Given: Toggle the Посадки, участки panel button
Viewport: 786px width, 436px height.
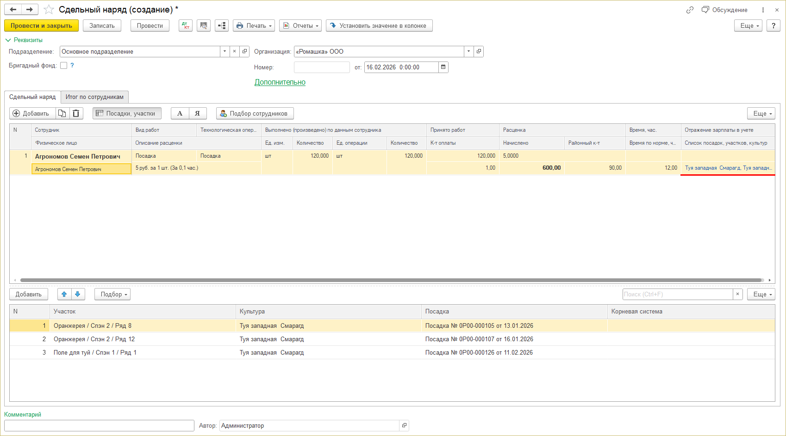Looking at the screenshot, I should pos(127,113).
